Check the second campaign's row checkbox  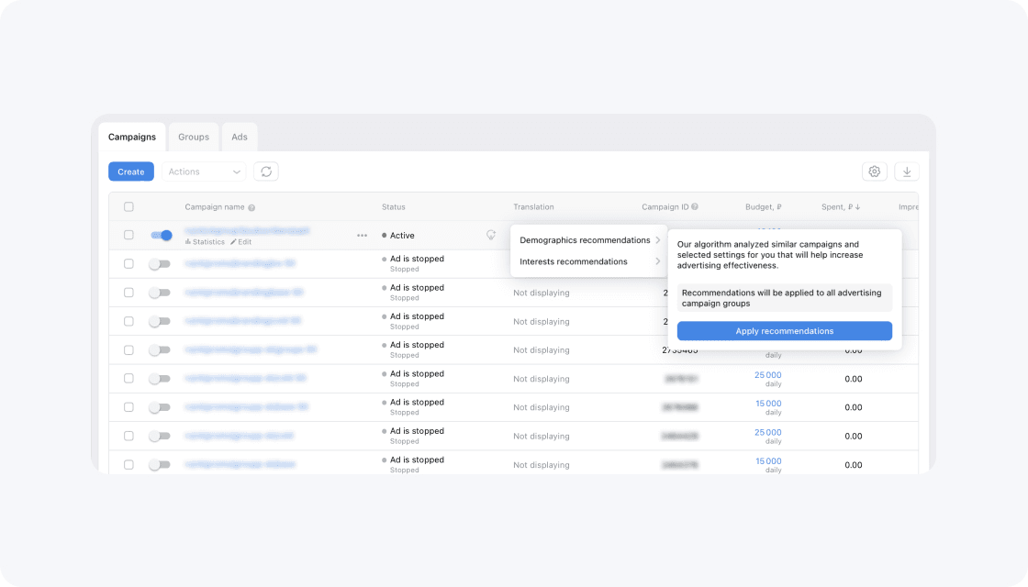tap(128, 263)
